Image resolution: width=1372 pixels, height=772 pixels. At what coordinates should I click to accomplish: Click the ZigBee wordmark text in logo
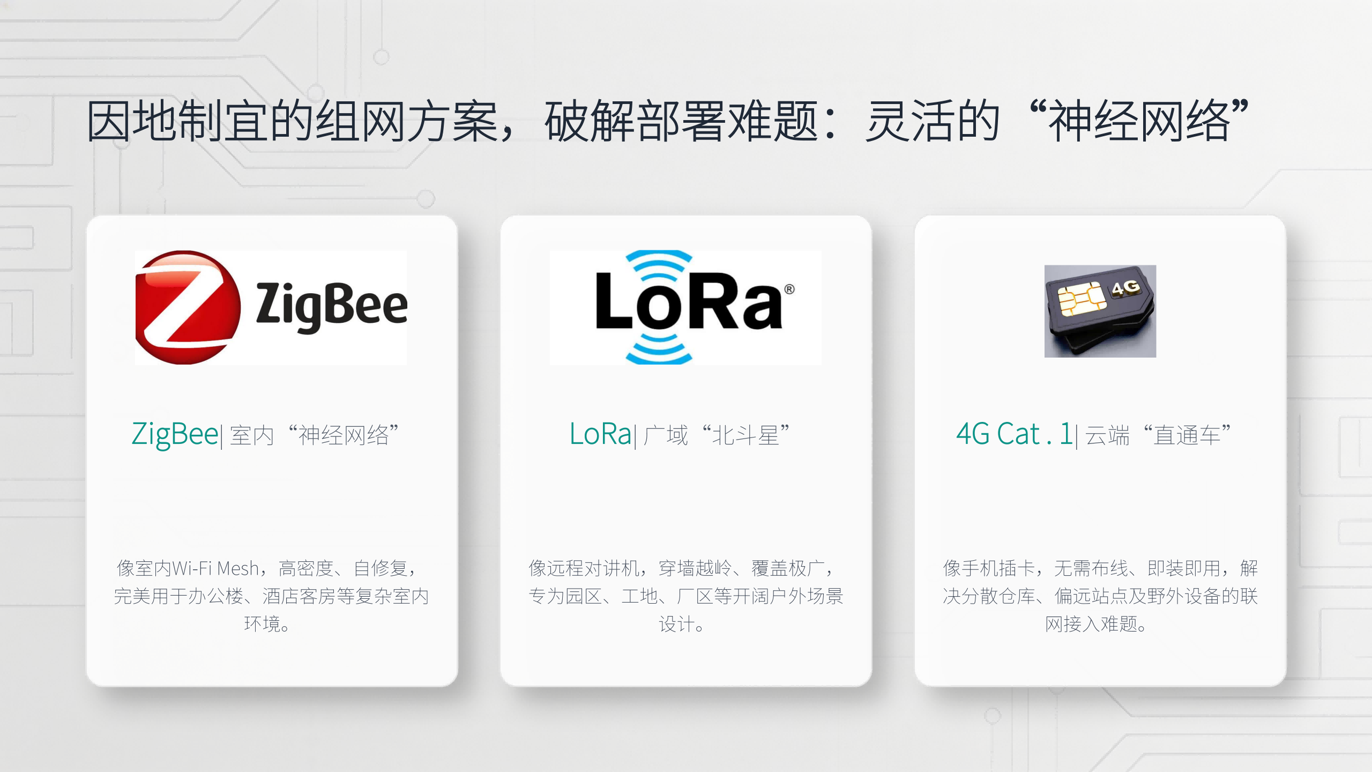click(331, 306)
